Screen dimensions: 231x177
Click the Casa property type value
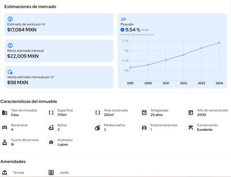pyautogui.click(x=15, y=115)
